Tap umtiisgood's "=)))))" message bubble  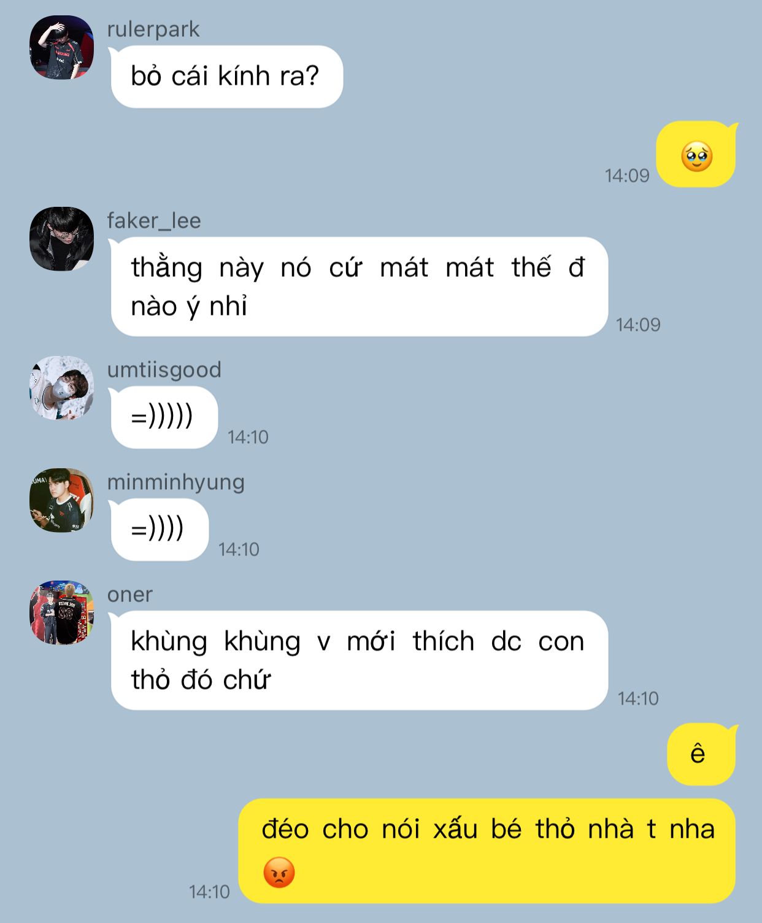pos(163,417)
